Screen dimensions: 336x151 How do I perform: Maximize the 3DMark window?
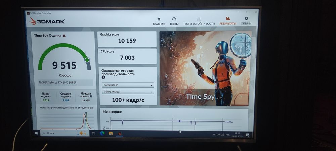[x=247, y=12]
